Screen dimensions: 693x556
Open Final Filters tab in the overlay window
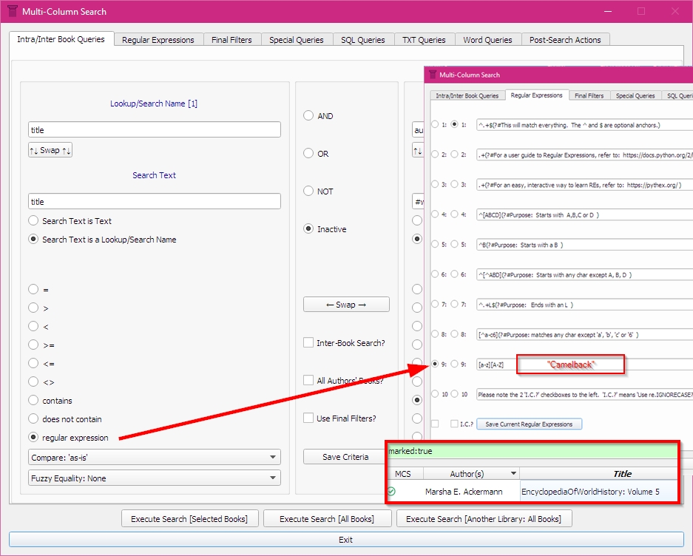[589, 95]
